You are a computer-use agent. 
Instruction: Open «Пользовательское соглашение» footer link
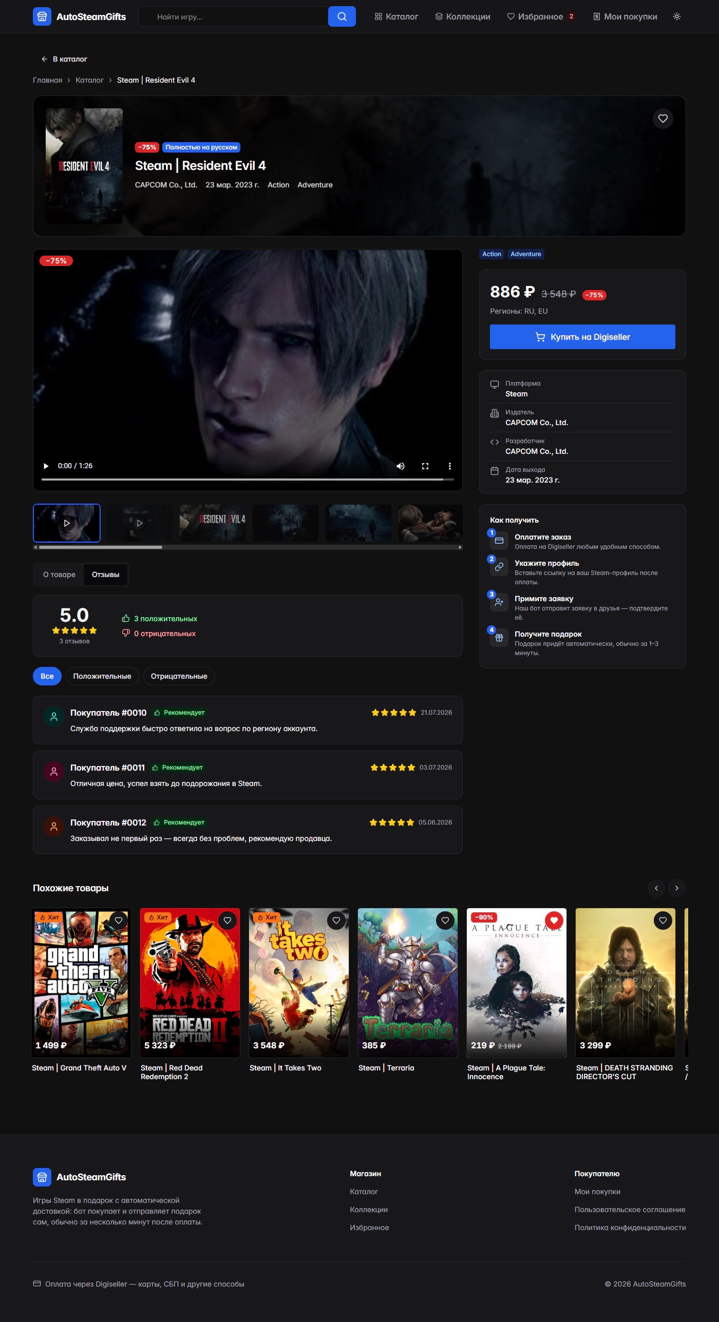[630, 1210]
